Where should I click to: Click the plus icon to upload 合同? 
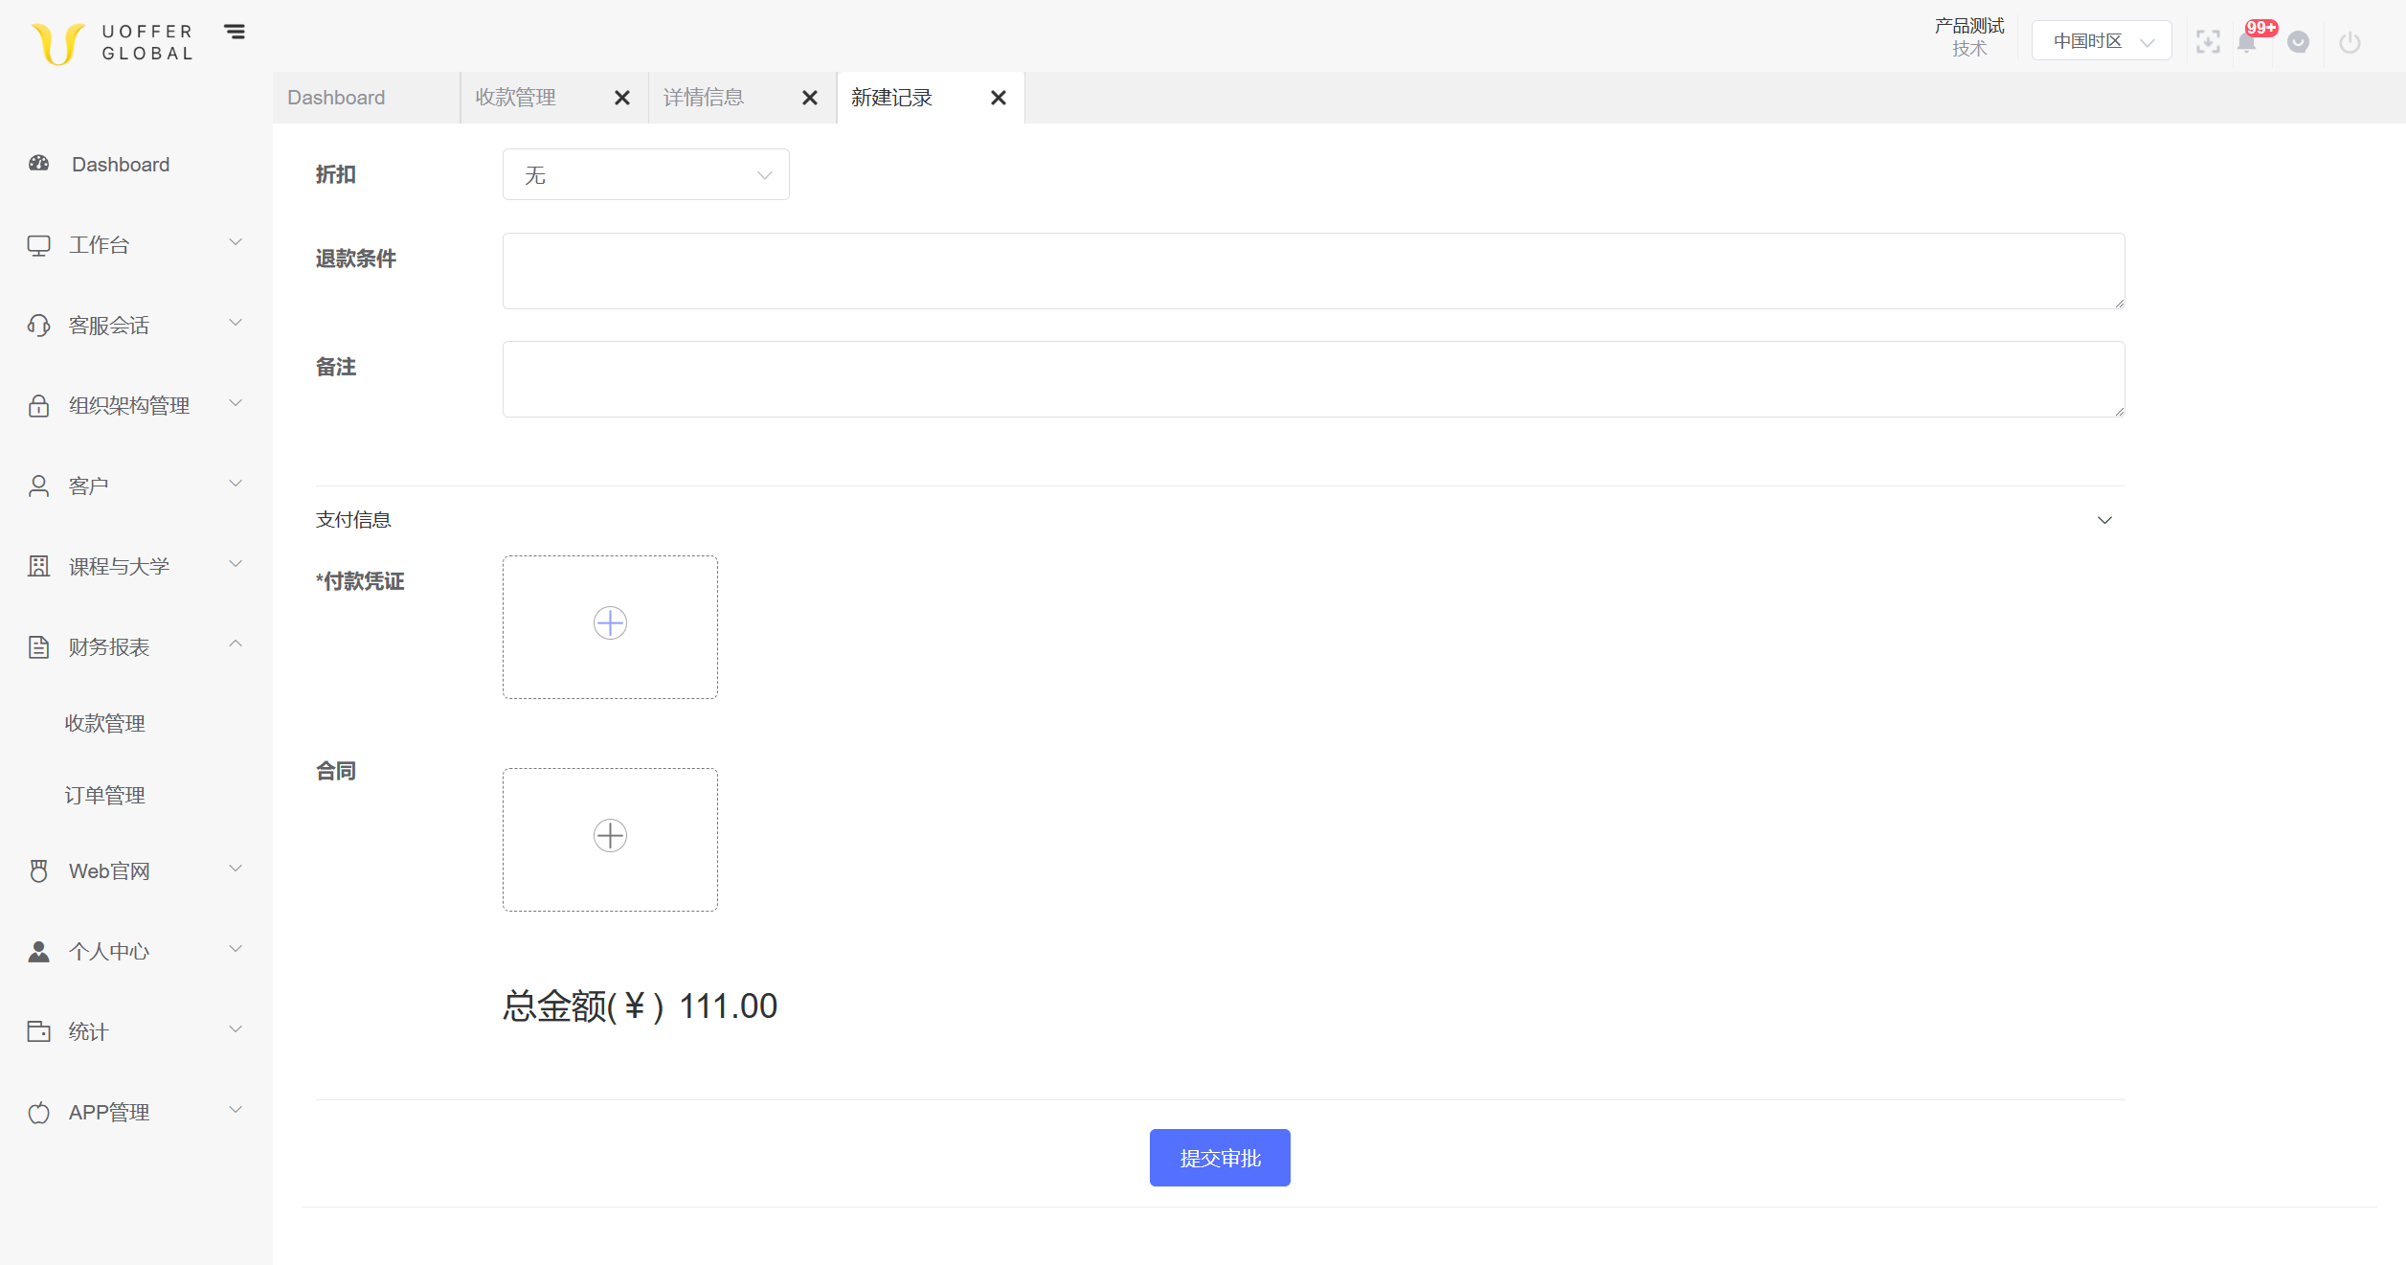pos(610,836)
